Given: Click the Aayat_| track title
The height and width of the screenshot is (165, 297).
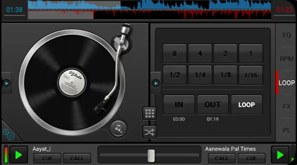Looking at the screenshot, I should (x=42, y=149).
